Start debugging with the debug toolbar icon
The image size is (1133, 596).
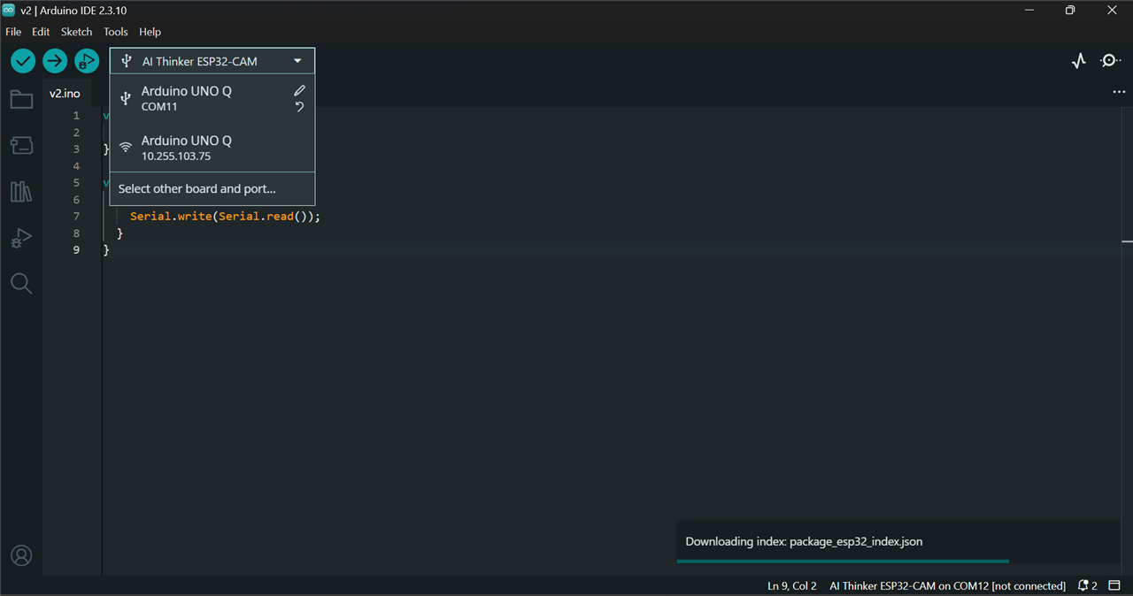point(87,61)
